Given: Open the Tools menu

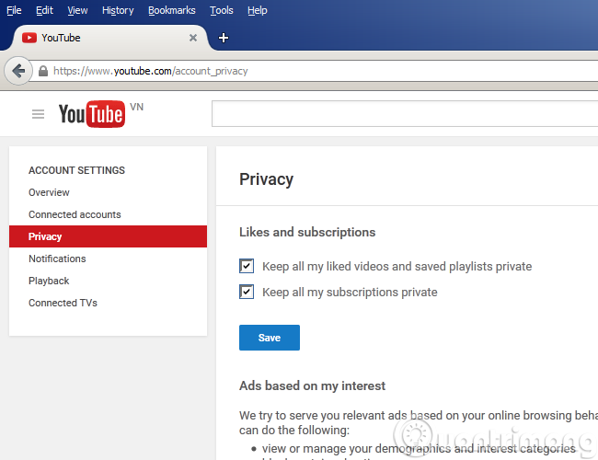Looking at the screenshot, I should tap(222, 10).
